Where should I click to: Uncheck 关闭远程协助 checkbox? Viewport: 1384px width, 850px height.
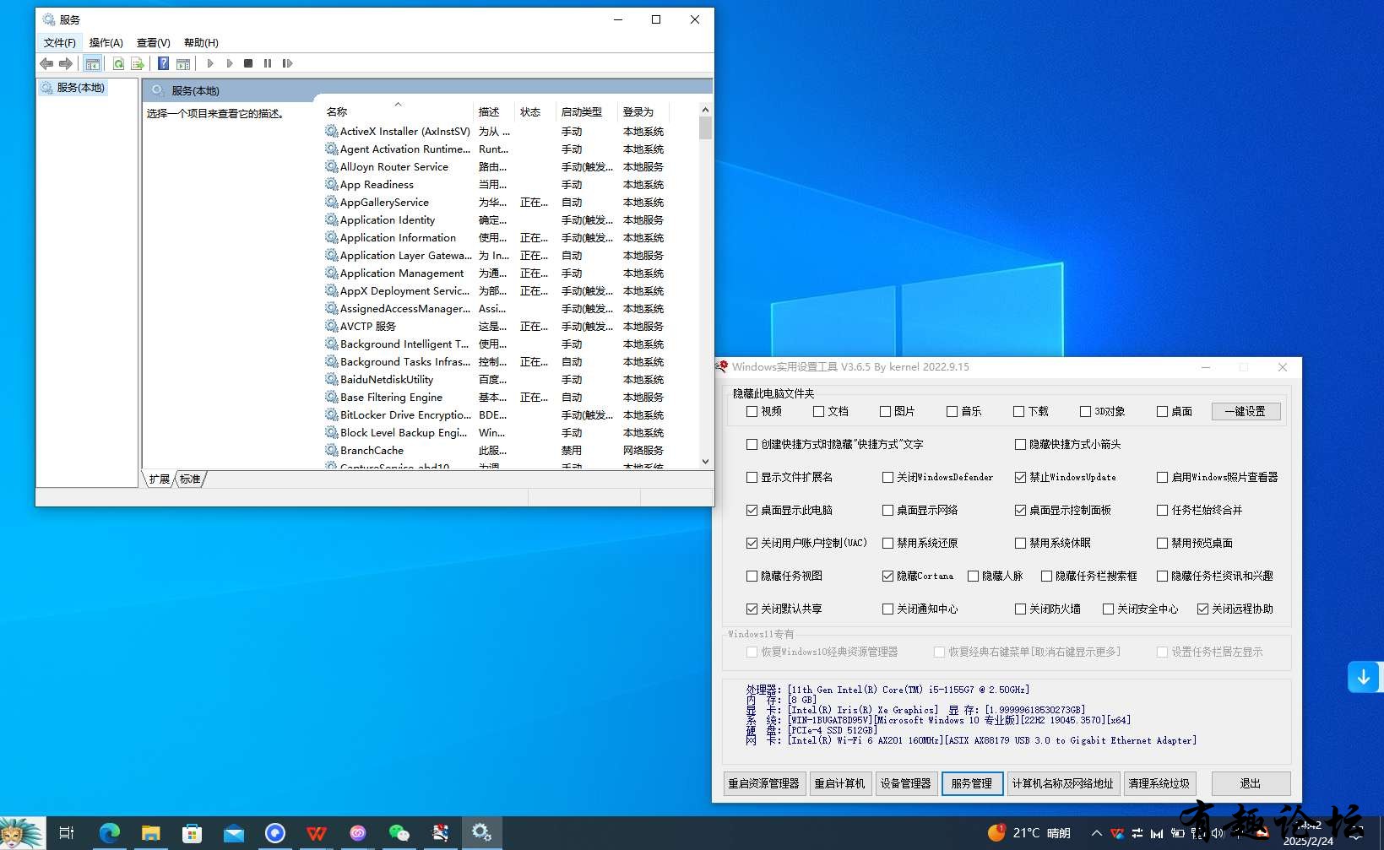point(1202,609)
